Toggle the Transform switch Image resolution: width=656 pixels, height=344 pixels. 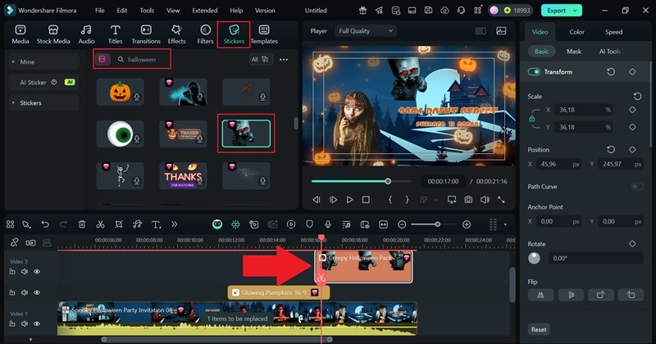pos(534,72)
